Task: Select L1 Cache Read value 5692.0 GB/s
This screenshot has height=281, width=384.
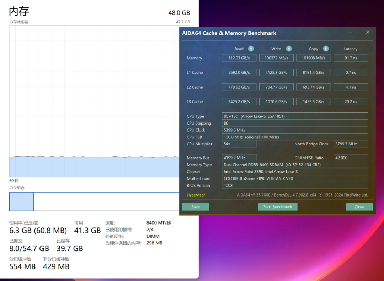Action: coord(239,73)
